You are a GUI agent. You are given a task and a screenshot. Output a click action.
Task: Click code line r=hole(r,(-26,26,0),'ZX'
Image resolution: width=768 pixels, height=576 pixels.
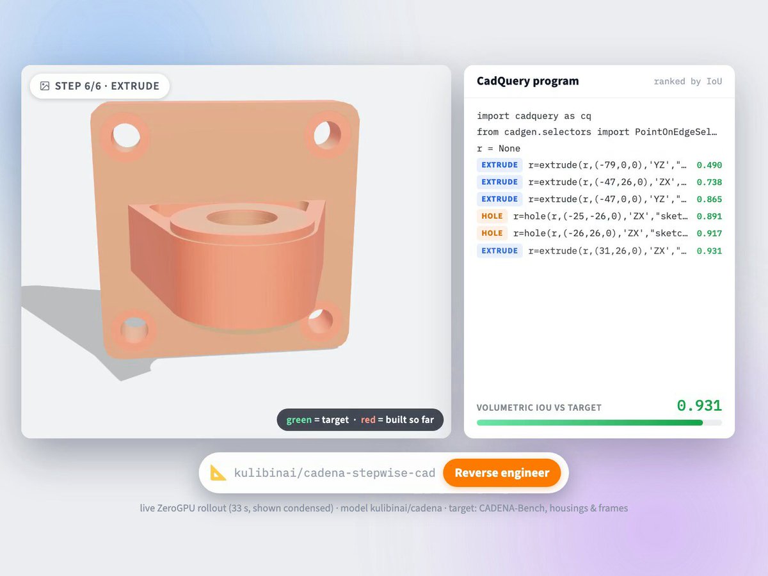pos(601,233)
